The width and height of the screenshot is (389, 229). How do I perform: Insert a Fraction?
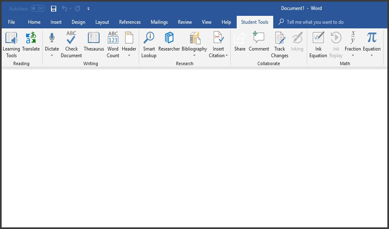pyautogui.click(x=353, y=41)
